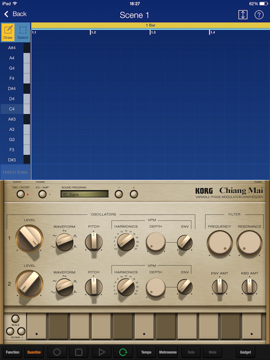Image resolution: width=270 pixels, height=360 pixels.
Task: Start playback with the triangle play button
Action: point(102,352)
